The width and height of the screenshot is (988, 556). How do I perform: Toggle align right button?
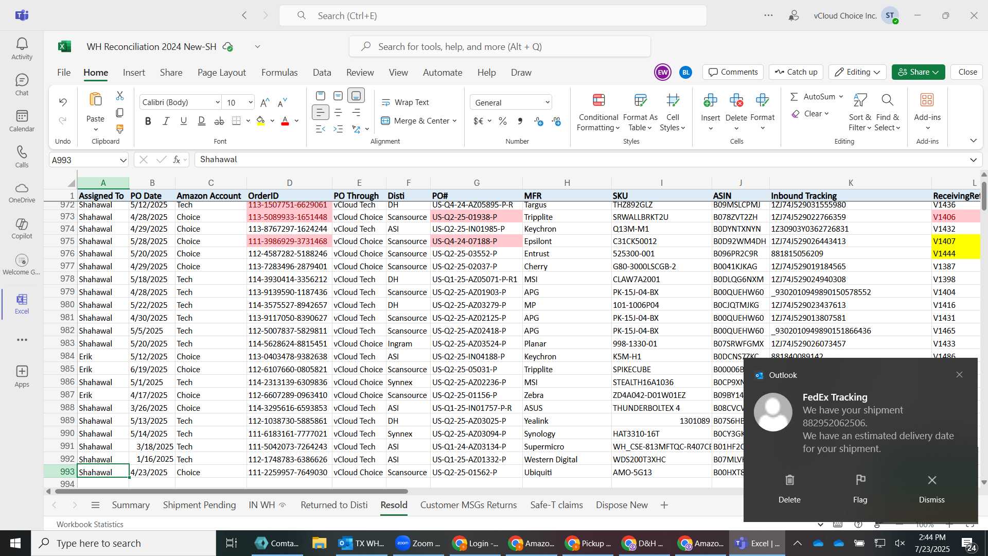click(356, 112)
